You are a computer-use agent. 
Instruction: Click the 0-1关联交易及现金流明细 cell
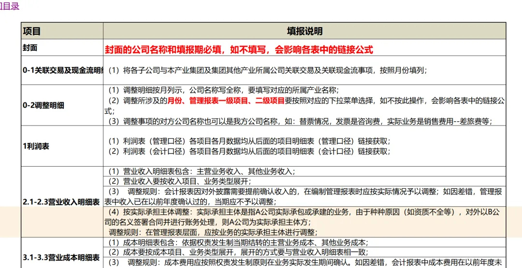62,71
